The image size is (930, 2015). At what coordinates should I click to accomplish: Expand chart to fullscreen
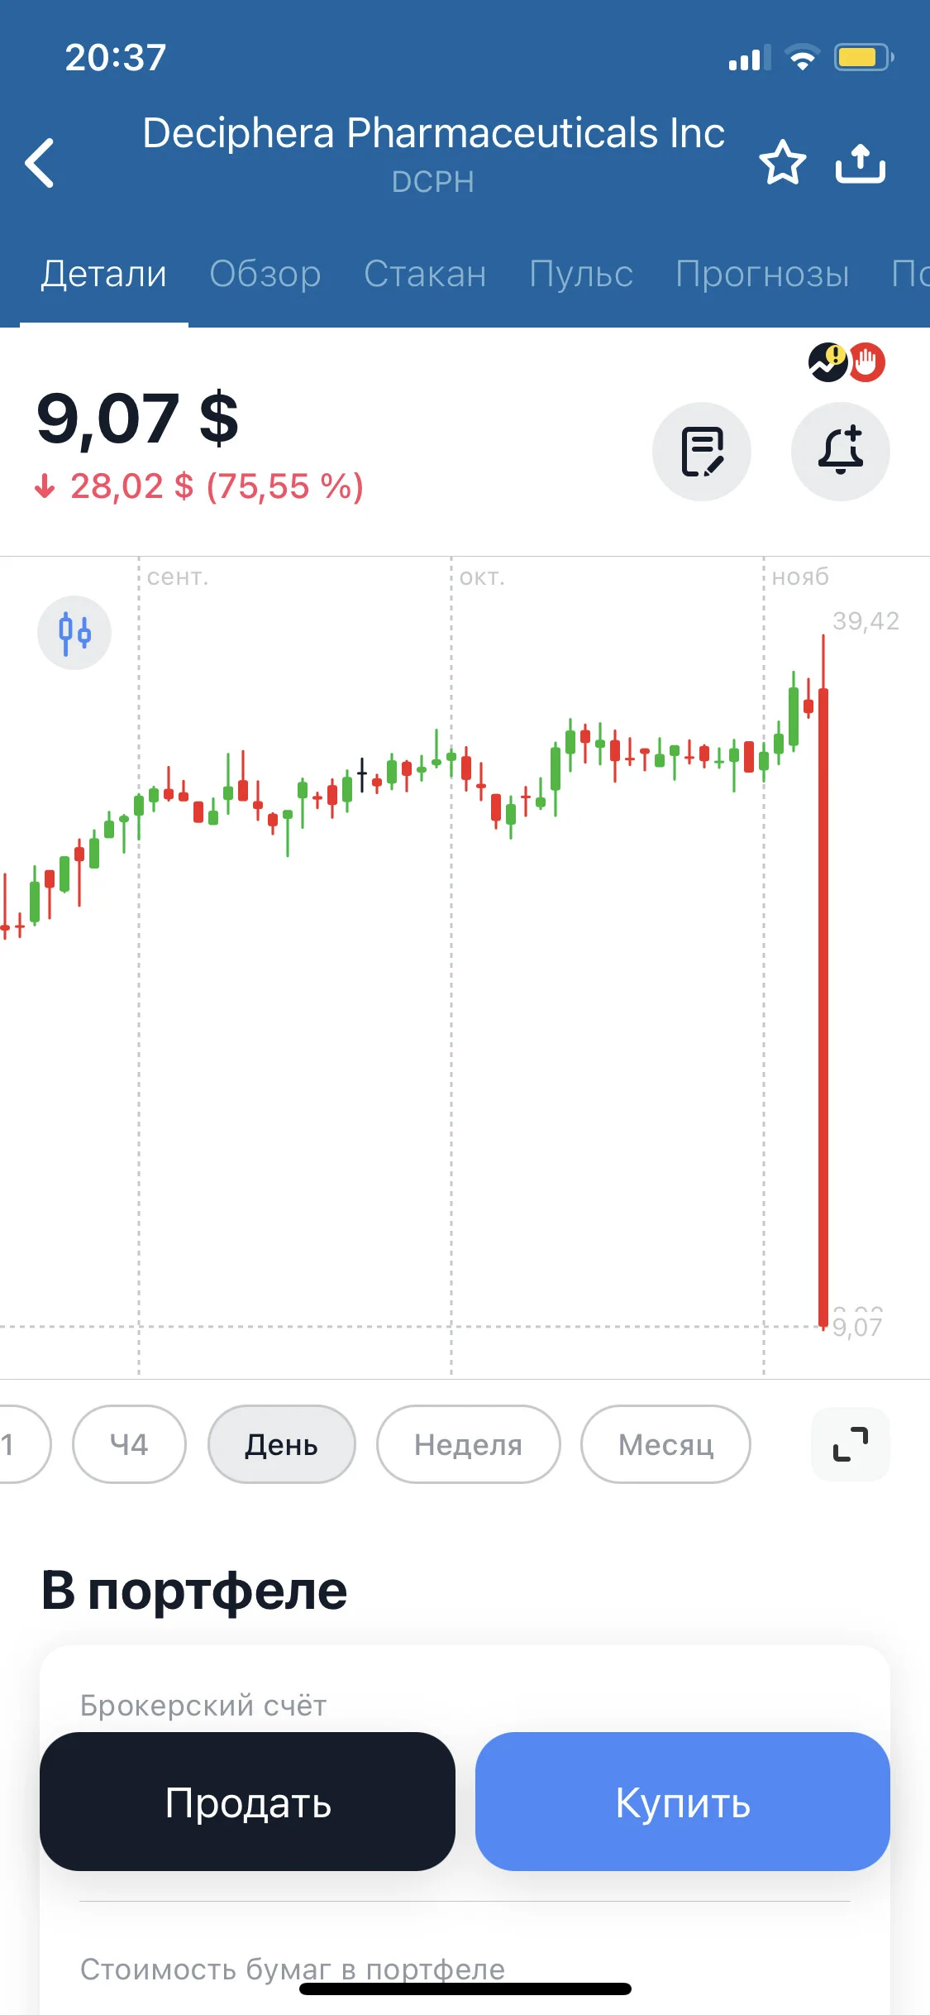tap(851, 1444)
